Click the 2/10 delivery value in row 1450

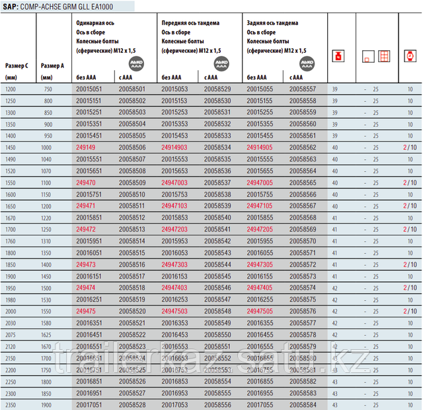(x=410, y=147)
